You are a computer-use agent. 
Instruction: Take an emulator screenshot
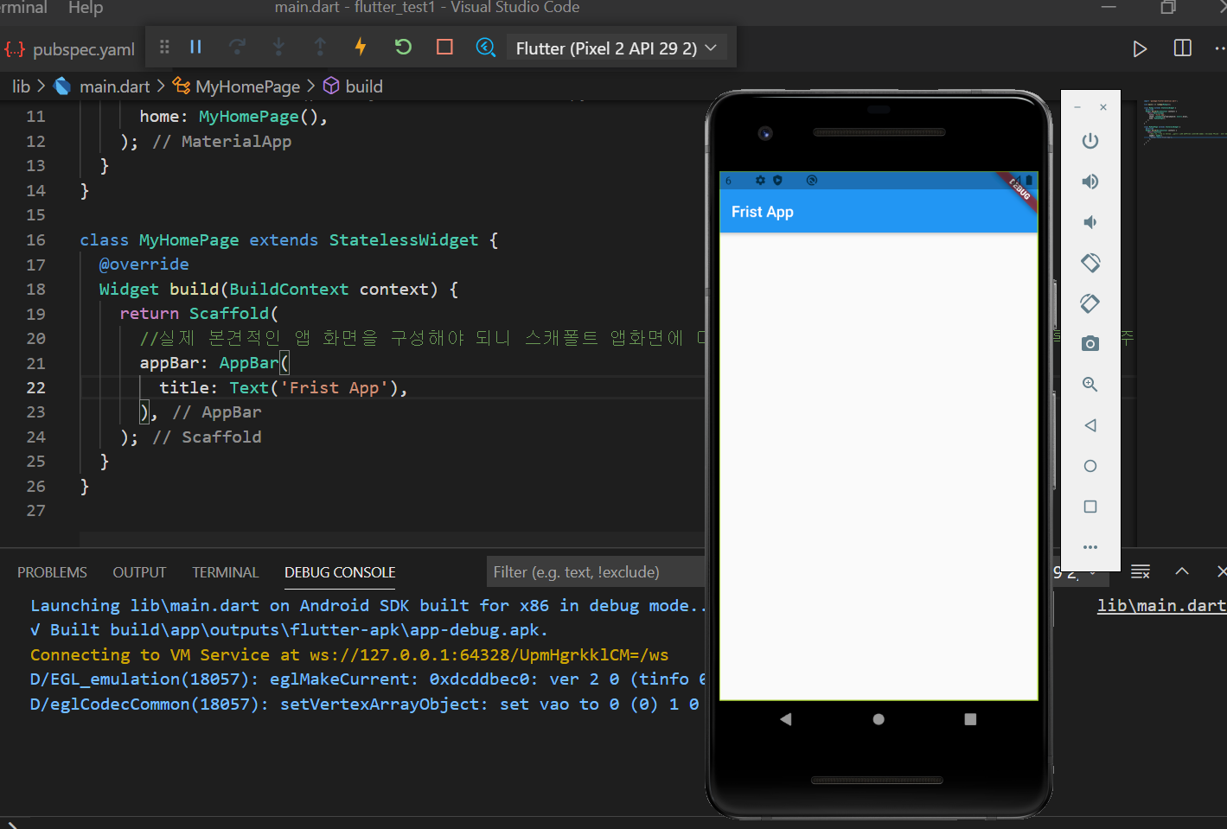click(1090, 344)
